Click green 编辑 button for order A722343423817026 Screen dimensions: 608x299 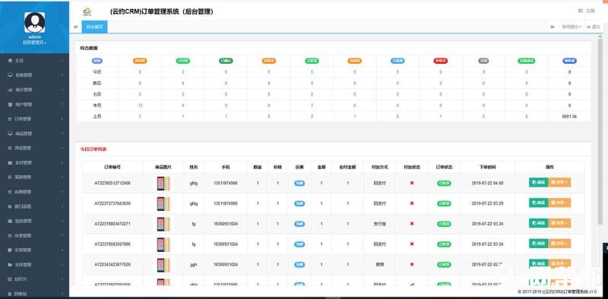pos(538,263)
